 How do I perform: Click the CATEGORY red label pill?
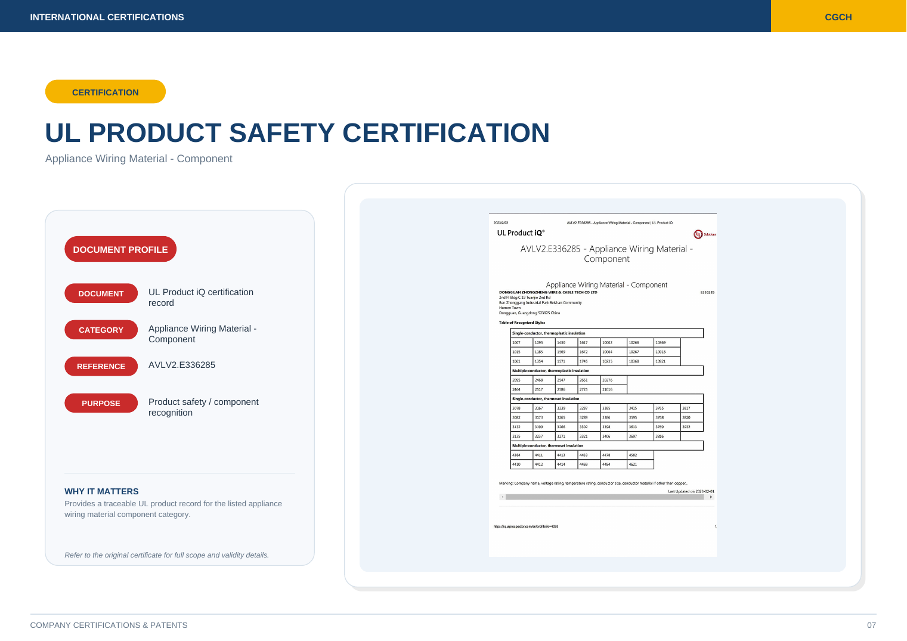101,330
